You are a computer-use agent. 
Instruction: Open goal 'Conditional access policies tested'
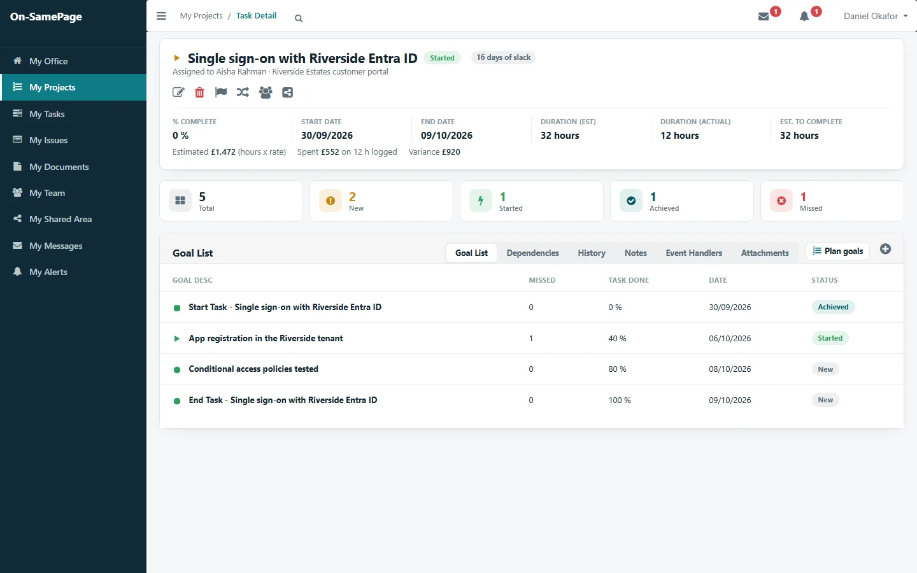(x=253, y=369)
